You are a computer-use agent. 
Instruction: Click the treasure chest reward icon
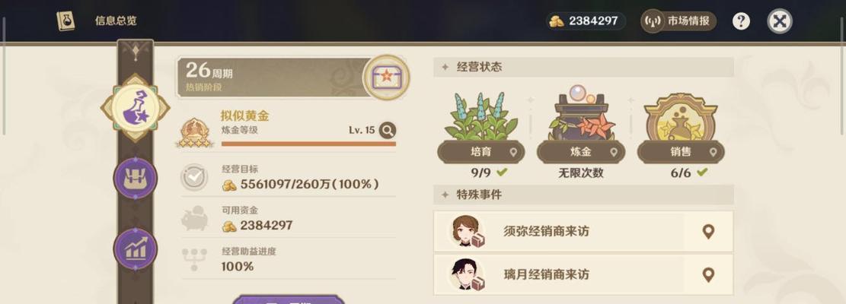click(x=386, y=77)
